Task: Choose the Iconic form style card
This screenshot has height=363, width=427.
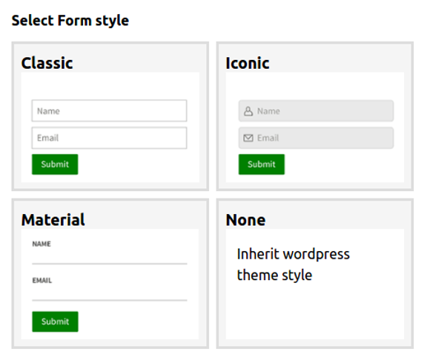Action: coord(315,116)
